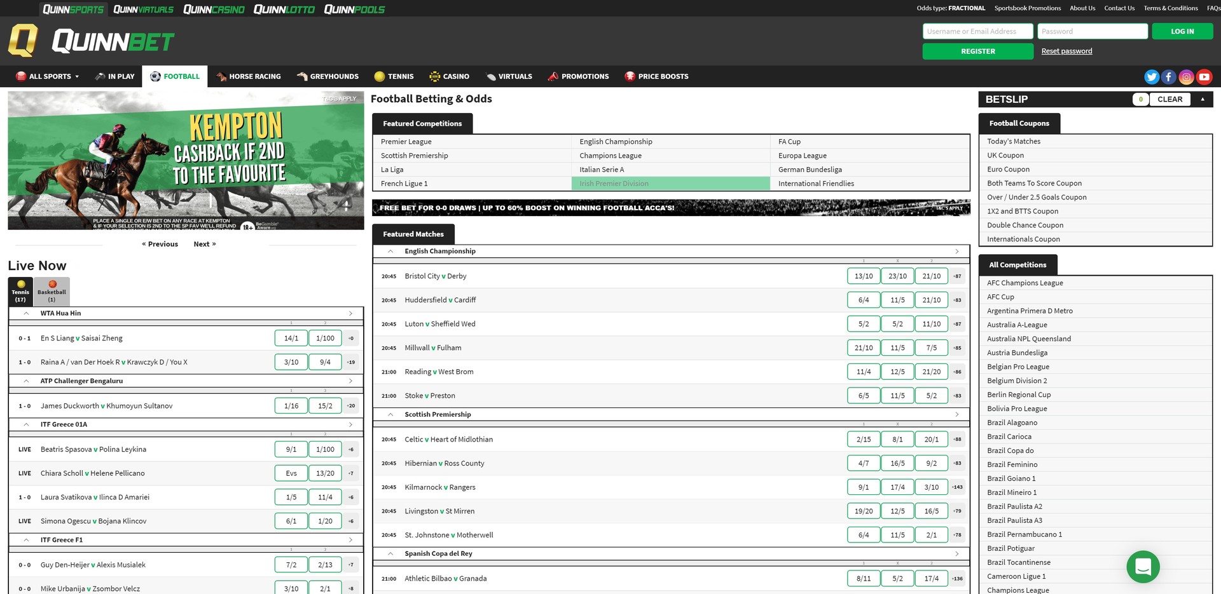Clear the betslip with CLEAR button
The width and height of the screenshot is (1221, 594).
1169,99
